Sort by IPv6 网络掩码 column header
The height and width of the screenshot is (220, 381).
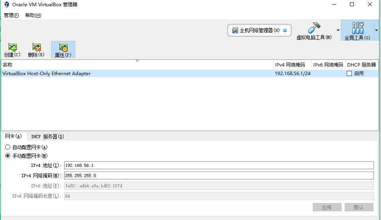(328, 65)
